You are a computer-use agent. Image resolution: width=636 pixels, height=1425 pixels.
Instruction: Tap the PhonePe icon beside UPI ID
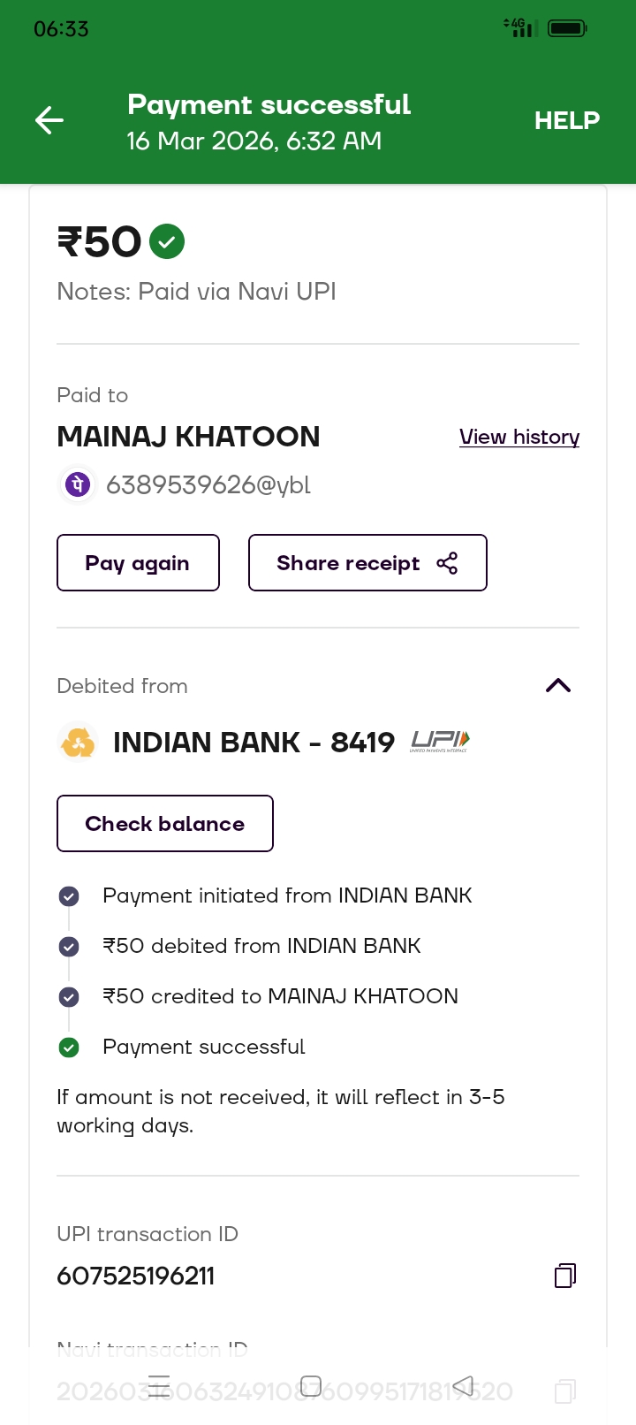[78, 484]
